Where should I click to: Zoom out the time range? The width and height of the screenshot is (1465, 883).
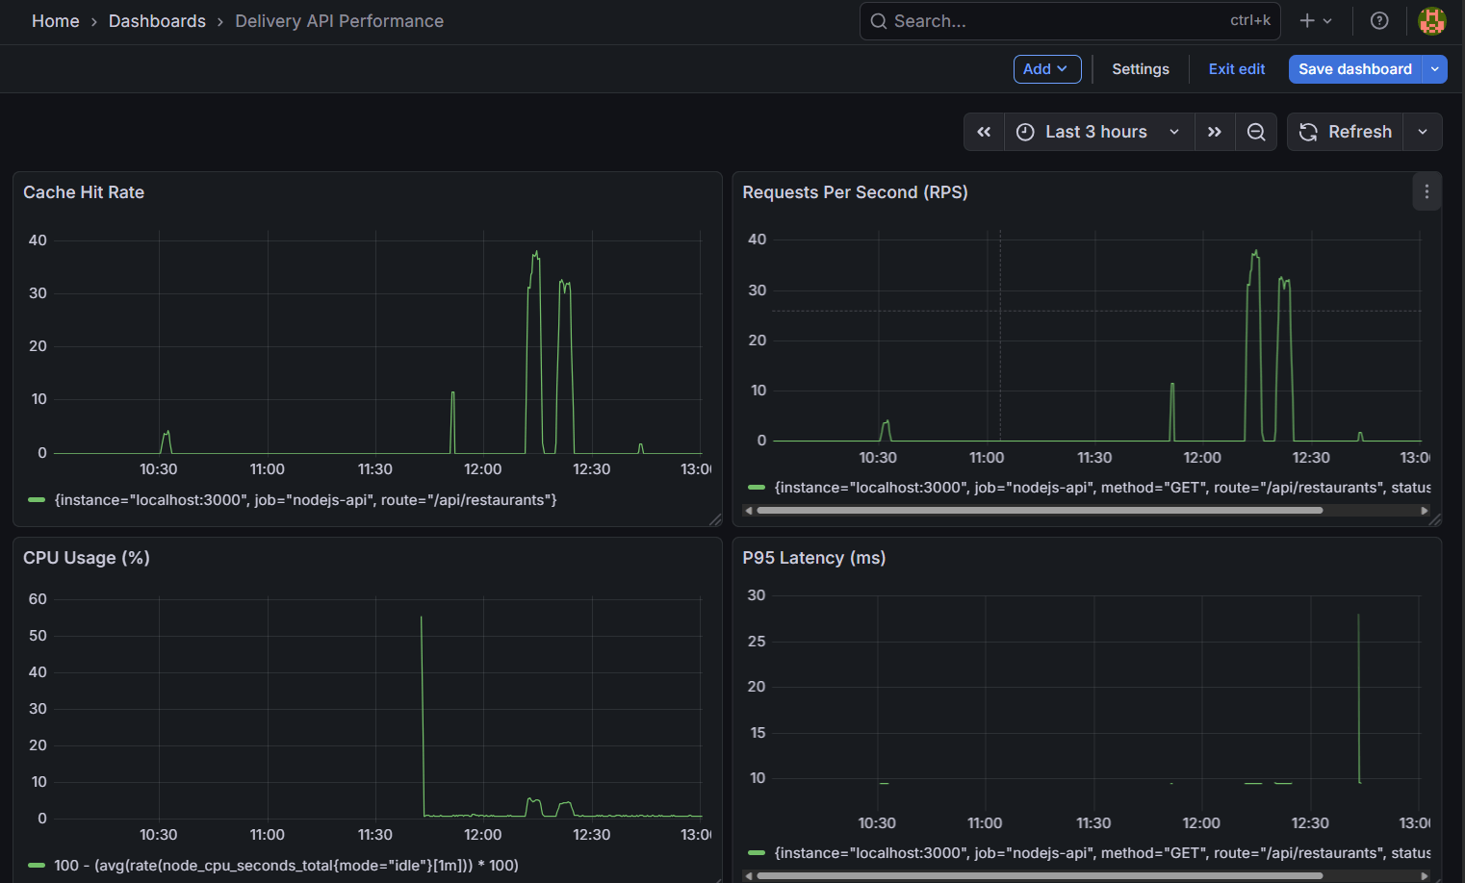[1256, 132]
